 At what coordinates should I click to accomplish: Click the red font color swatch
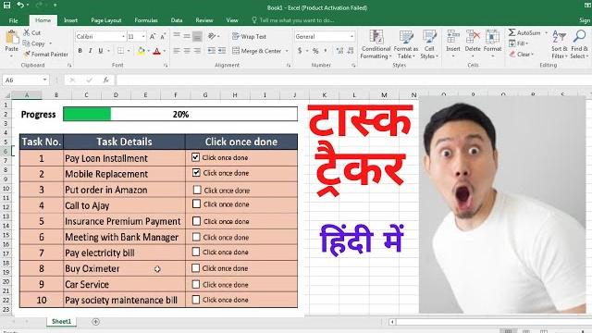point(156,51)
